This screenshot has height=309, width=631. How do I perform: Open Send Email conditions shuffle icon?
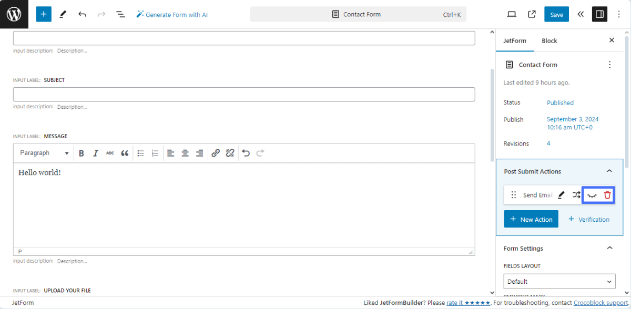click(x=577, y=195)
